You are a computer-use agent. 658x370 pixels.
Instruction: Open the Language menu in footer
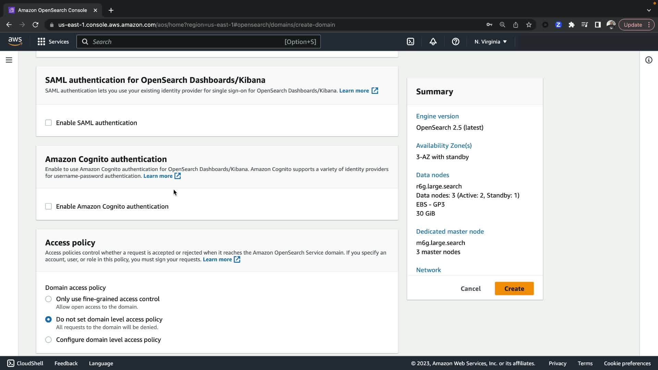coord(101,363)
